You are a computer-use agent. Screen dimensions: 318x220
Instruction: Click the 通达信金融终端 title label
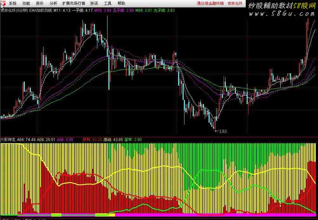(210, 3)
